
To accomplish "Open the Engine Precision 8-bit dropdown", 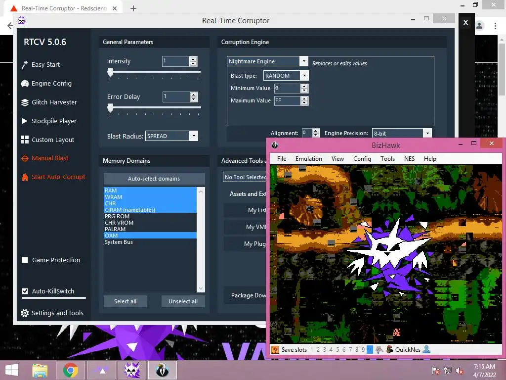I will coord(427,133).
